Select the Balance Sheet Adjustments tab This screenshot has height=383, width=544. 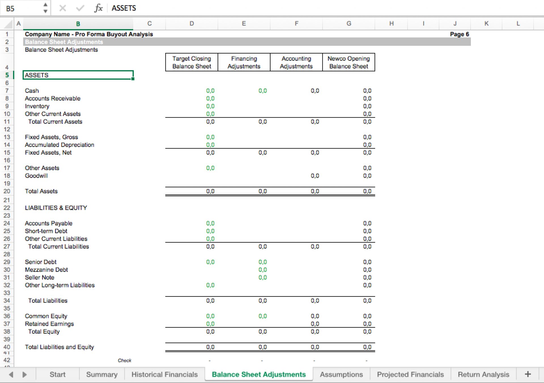pos(259,374)
